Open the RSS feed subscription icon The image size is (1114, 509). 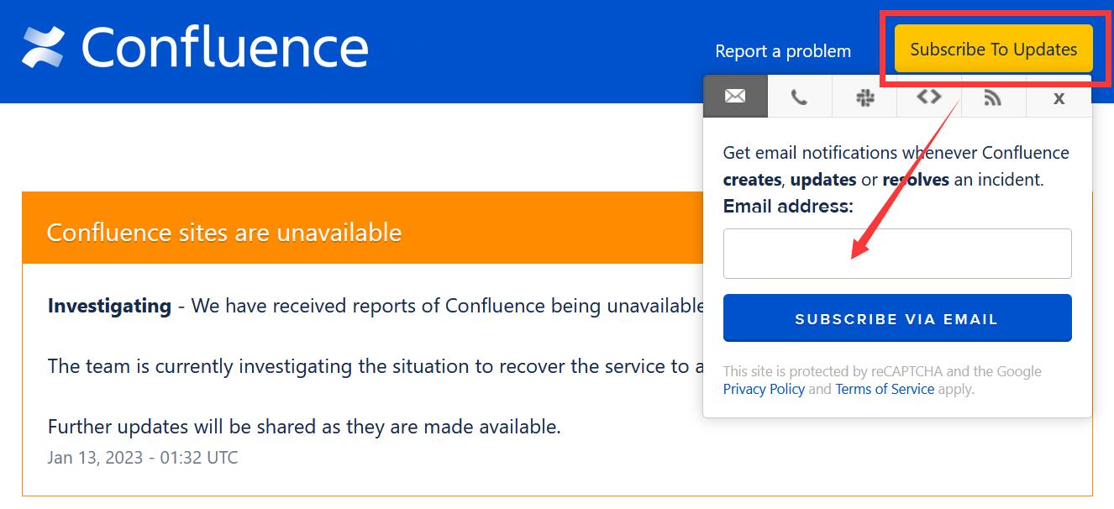pos(993,96)
